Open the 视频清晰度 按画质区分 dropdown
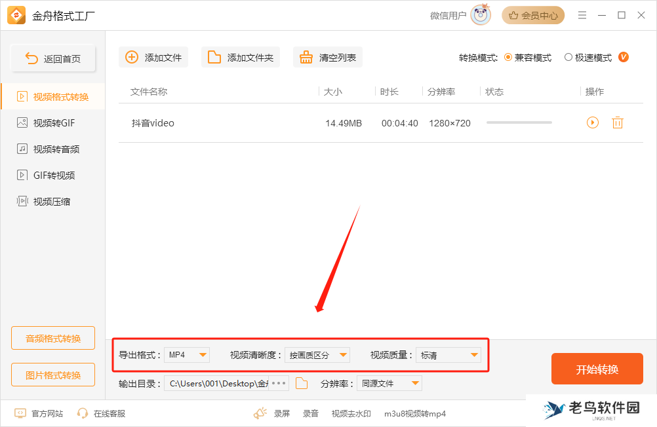 click(317, 355)
